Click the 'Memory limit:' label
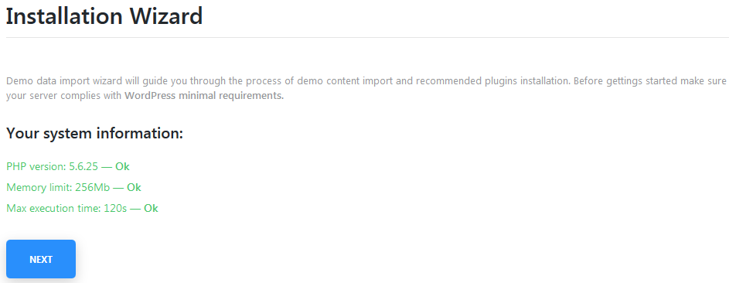729x283 pixels. [39, 187]
